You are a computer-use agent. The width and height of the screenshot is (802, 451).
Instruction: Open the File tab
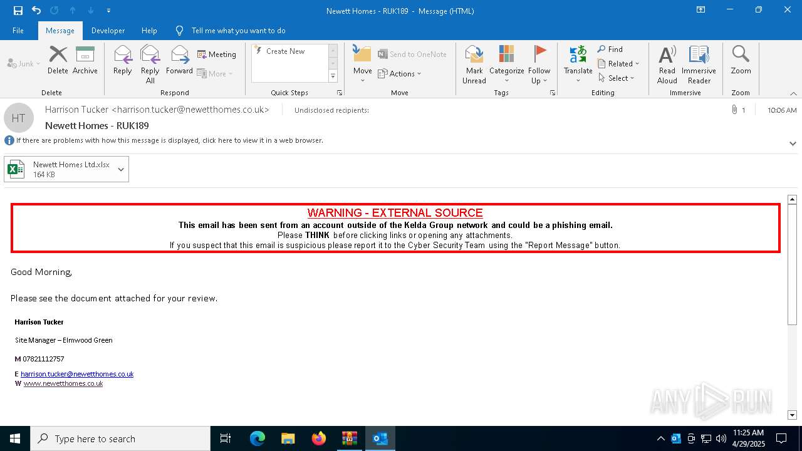pos(18,31)
